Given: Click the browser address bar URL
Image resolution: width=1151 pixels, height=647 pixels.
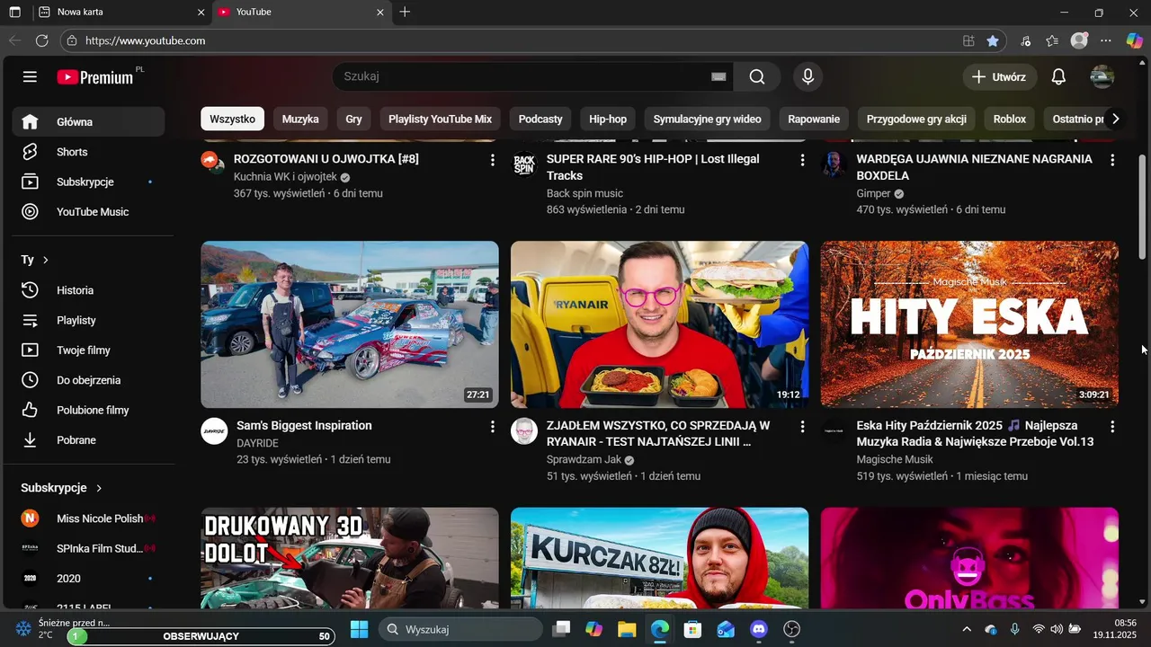Looking at the screenshot, I should [x=146, y=40].
